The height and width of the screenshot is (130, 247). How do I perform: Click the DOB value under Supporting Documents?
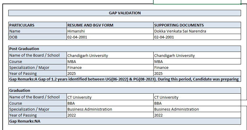(197, 37)
